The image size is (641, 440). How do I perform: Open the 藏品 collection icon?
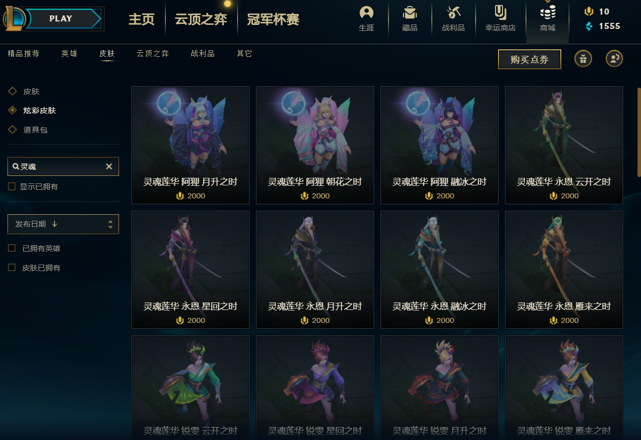pyautogui.click(x=410, y=12)
